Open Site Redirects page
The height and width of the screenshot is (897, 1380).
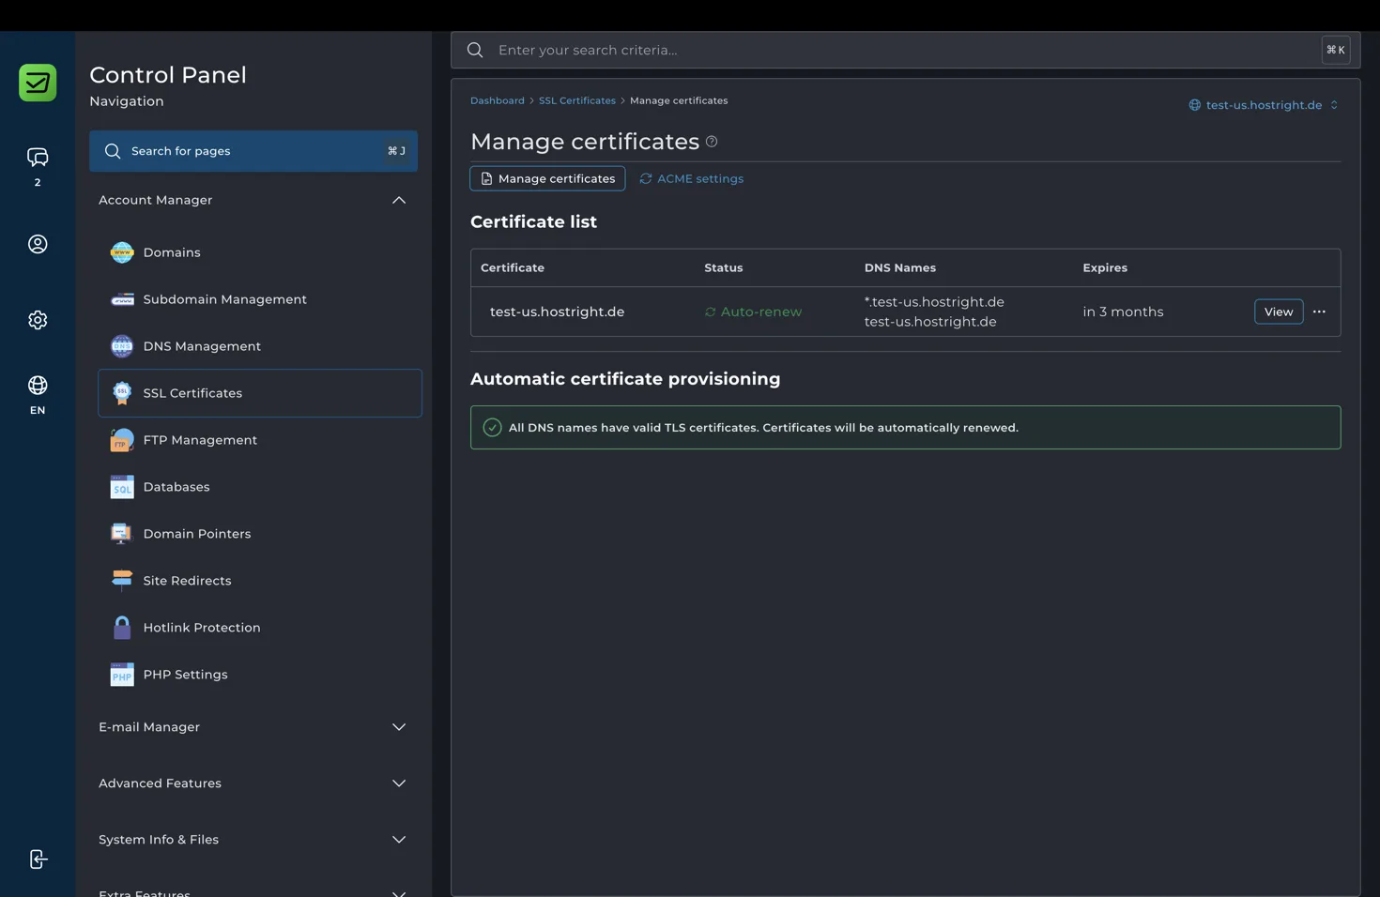[260, 581]
